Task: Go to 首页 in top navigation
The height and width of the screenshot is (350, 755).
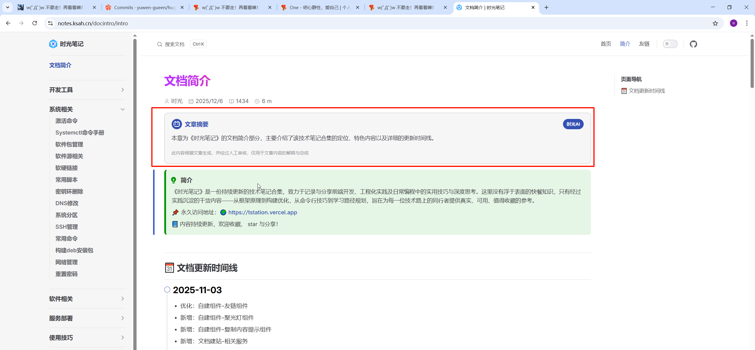Action: (606, 44)
